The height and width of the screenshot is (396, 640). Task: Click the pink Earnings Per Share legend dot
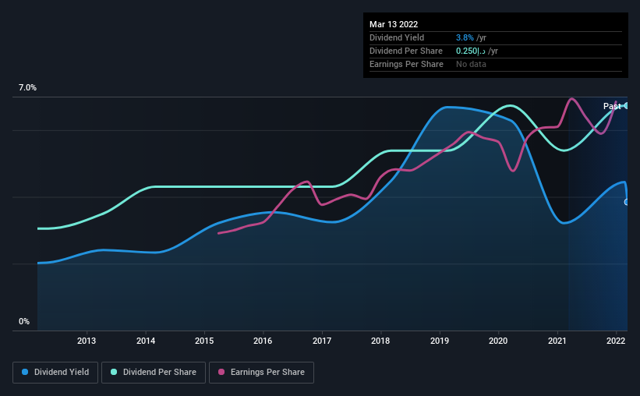coord(221,372)
